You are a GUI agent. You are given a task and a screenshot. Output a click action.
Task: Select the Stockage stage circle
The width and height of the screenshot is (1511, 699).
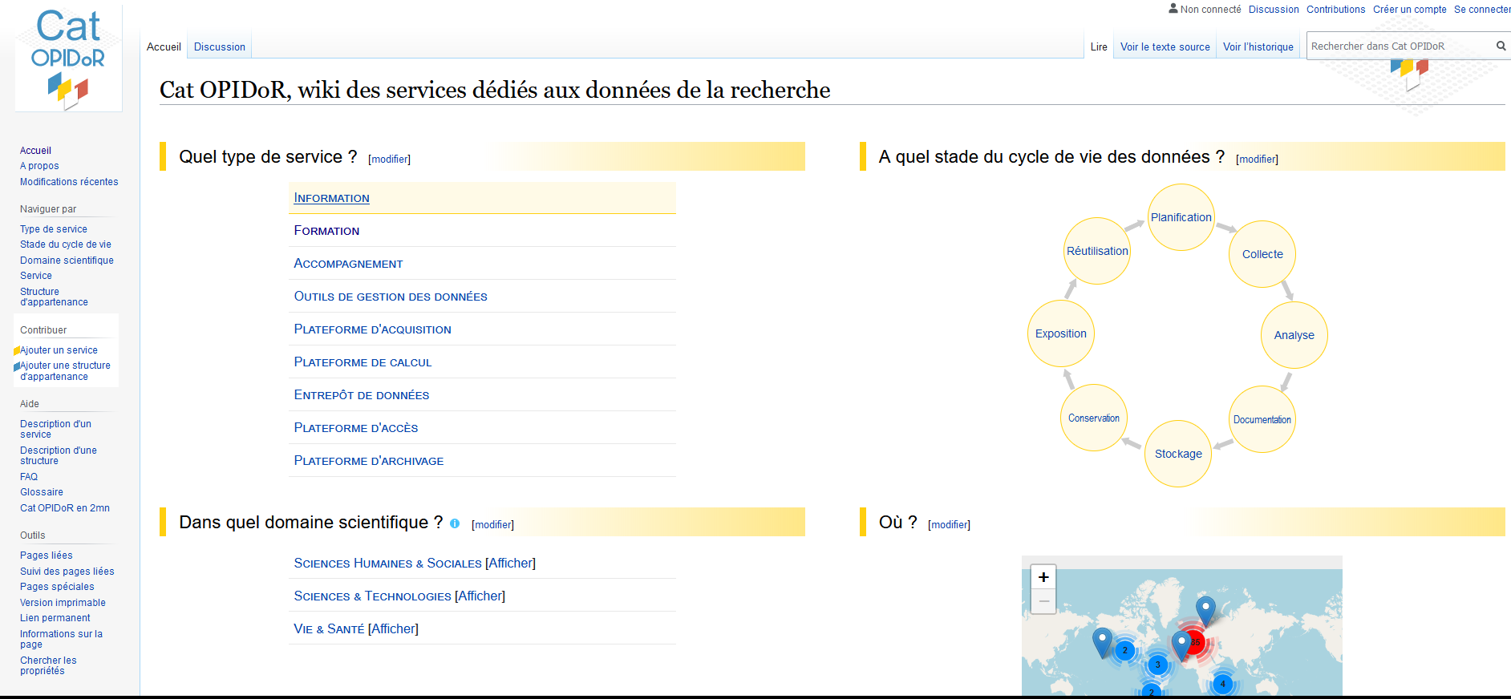[x=1177, y=454]
